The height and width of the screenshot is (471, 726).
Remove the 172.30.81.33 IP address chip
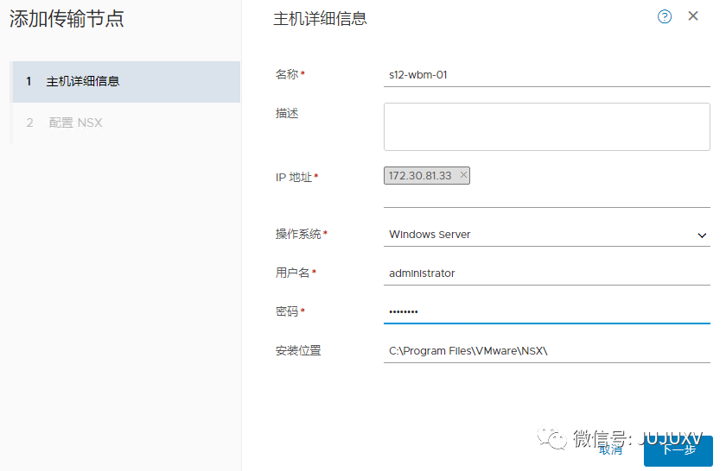pyautogui.click(x=463, y=175)
